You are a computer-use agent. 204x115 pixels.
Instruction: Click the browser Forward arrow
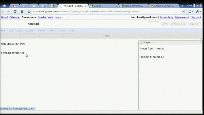click(8, 11)
